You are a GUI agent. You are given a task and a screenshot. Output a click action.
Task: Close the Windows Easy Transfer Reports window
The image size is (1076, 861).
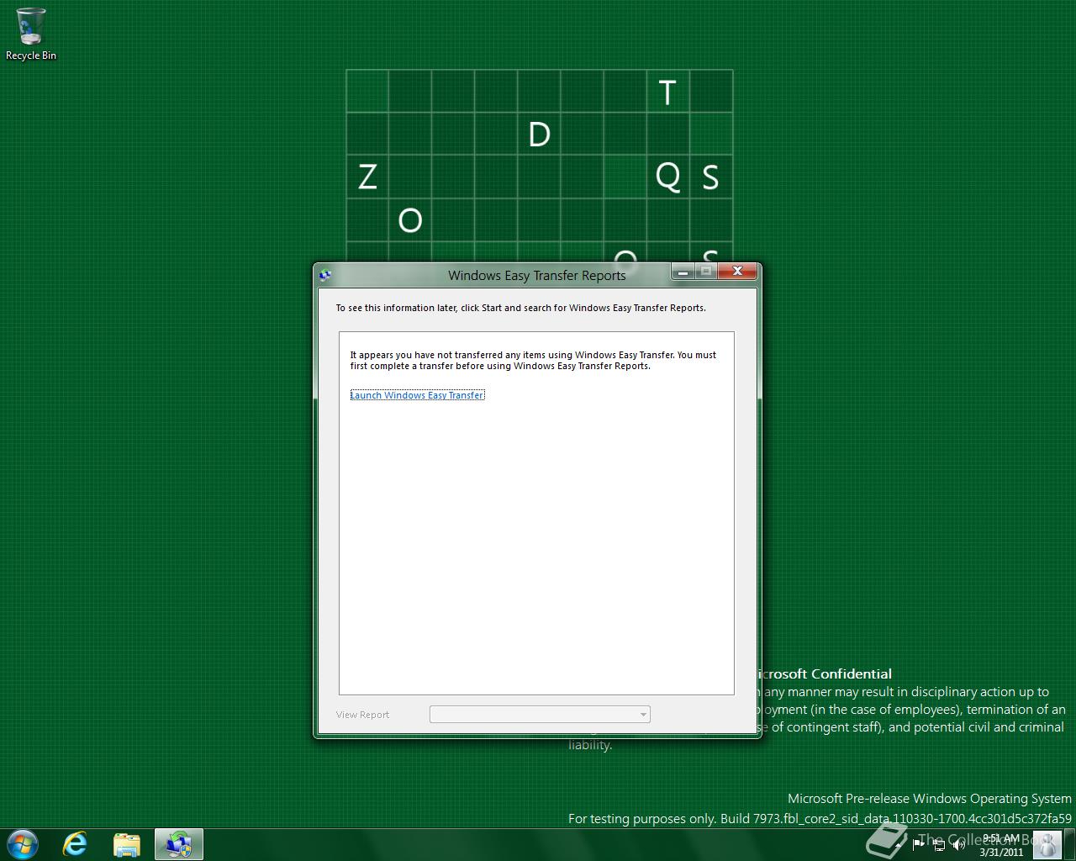(x=737, y=271)
